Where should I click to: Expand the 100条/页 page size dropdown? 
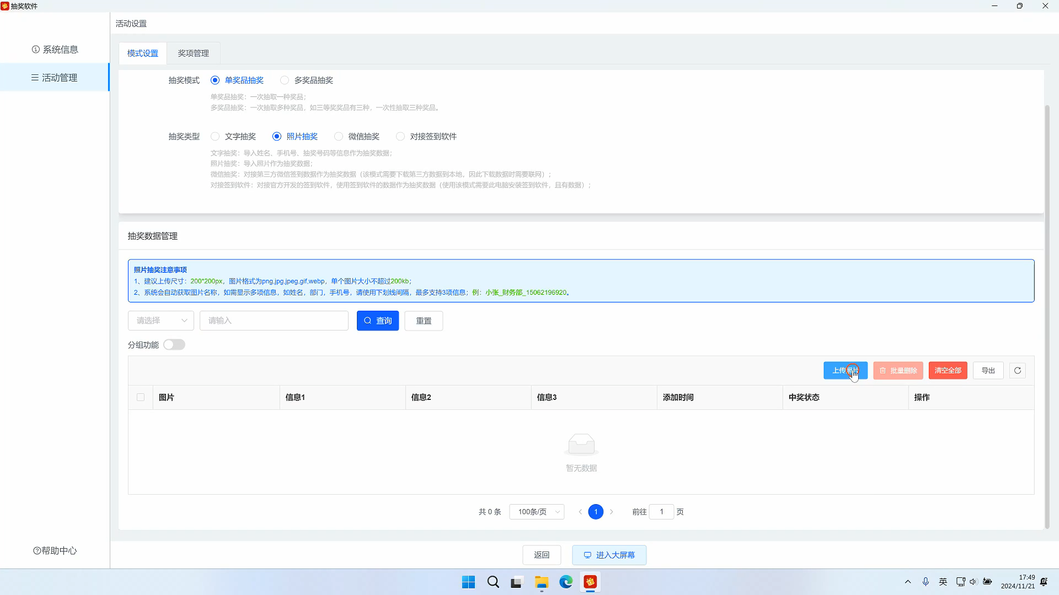(537, 512)
